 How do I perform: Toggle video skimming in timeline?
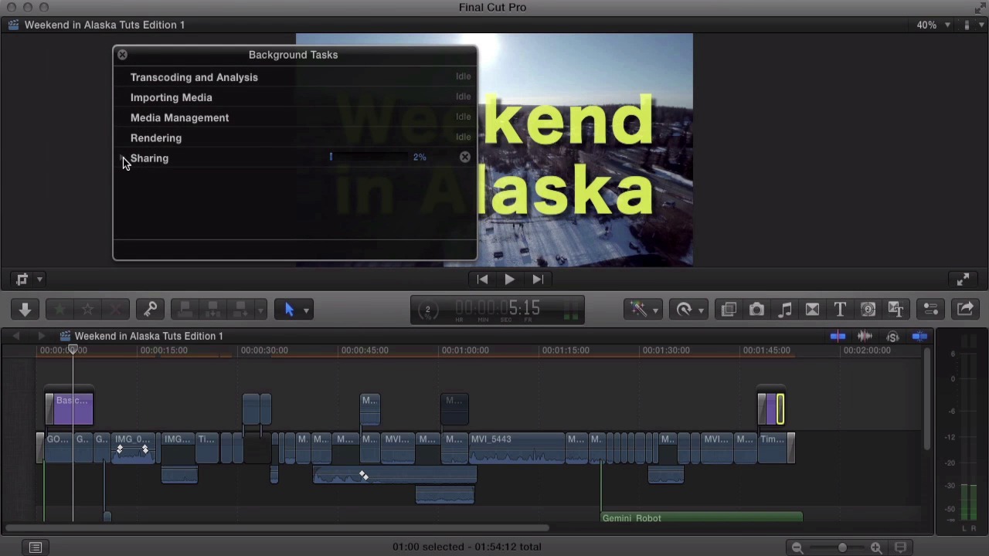[838, 336]
